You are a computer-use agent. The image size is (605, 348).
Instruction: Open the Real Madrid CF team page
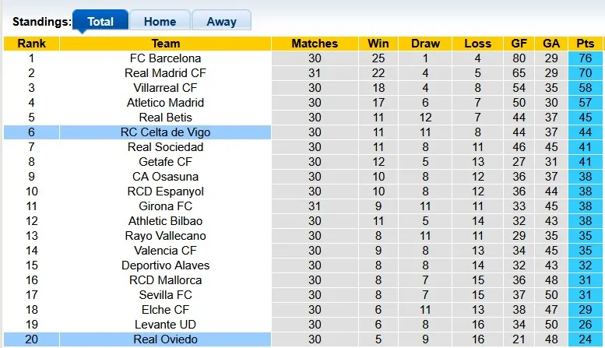point(165,73)
